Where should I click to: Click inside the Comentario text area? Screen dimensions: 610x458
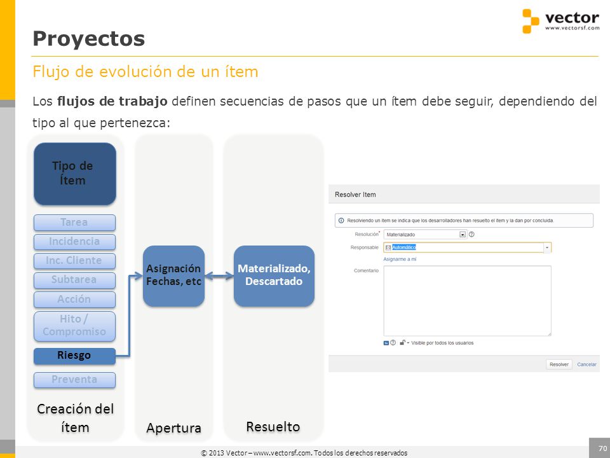467,301
